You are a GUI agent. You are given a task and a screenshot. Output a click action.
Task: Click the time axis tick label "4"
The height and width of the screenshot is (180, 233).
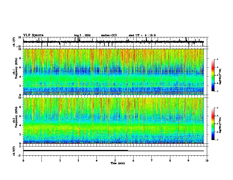[97, 161]
